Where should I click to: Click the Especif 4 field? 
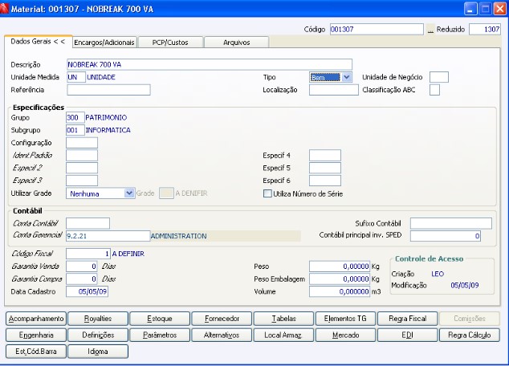click(325, 156)
